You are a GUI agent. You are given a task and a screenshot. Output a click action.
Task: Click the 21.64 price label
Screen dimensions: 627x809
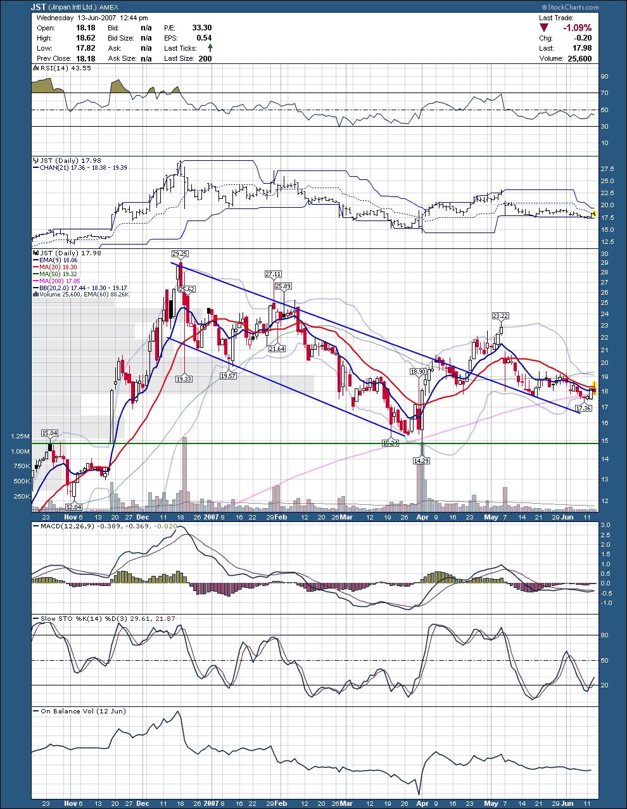[277, 348]
